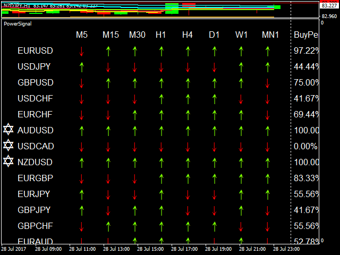Viewport: 340px width, 255px height.
Task: Click the MN1 timeframe column header
Action: coord(270,35)
